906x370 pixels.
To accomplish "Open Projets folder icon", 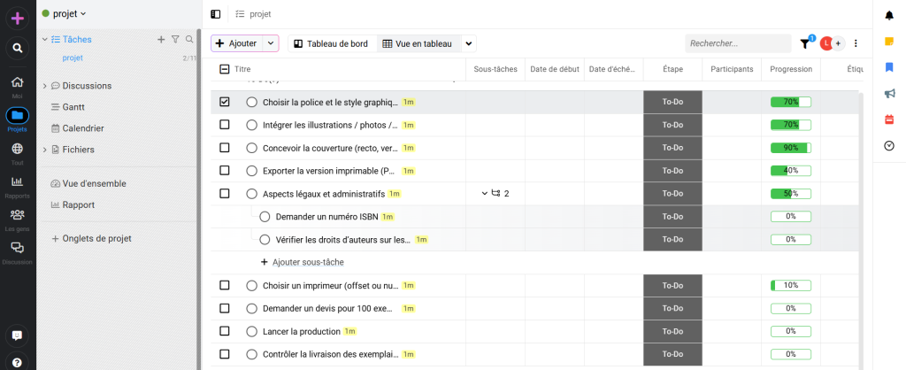I will (18, 115).
